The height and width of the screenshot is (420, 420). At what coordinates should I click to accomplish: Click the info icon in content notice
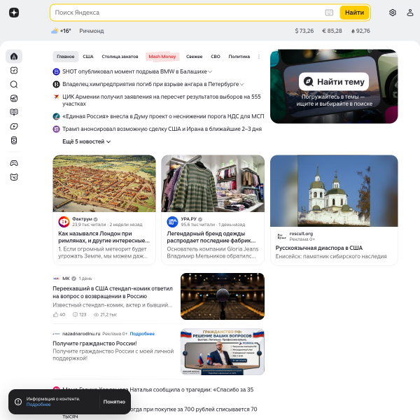[x=18, y=402]
